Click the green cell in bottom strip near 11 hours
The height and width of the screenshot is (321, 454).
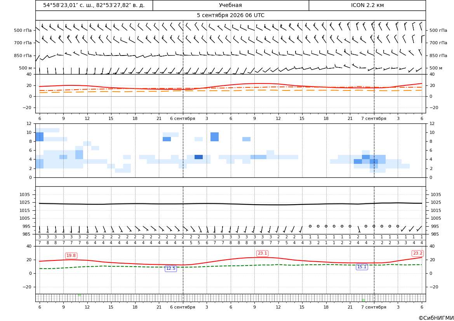point(79,295)
